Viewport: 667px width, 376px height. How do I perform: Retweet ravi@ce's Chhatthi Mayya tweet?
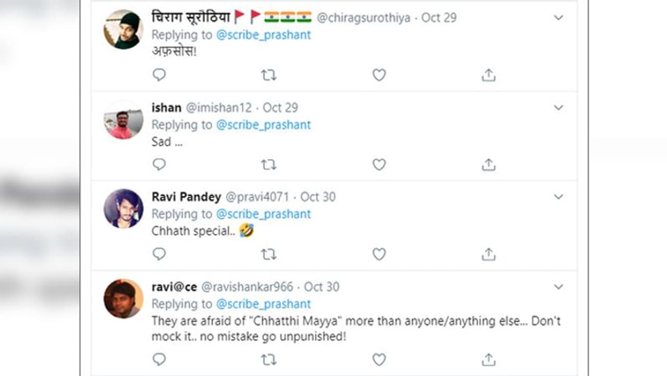coord(268,359)
